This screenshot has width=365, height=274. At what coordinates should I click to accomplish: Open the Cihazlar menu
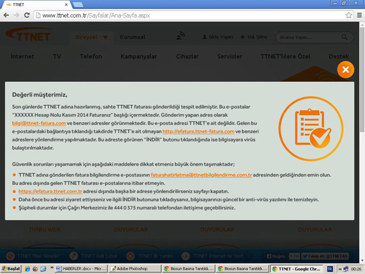point(187,56)
